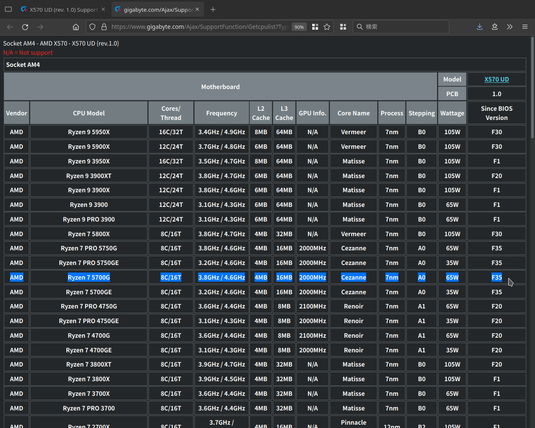Click the "Since BIOS Version" header
Viewport: 535px width, 428px height.
(497, 113)
